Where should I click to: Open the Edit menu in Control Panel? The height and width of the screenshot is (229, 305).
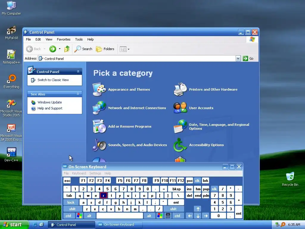[38, 39]
